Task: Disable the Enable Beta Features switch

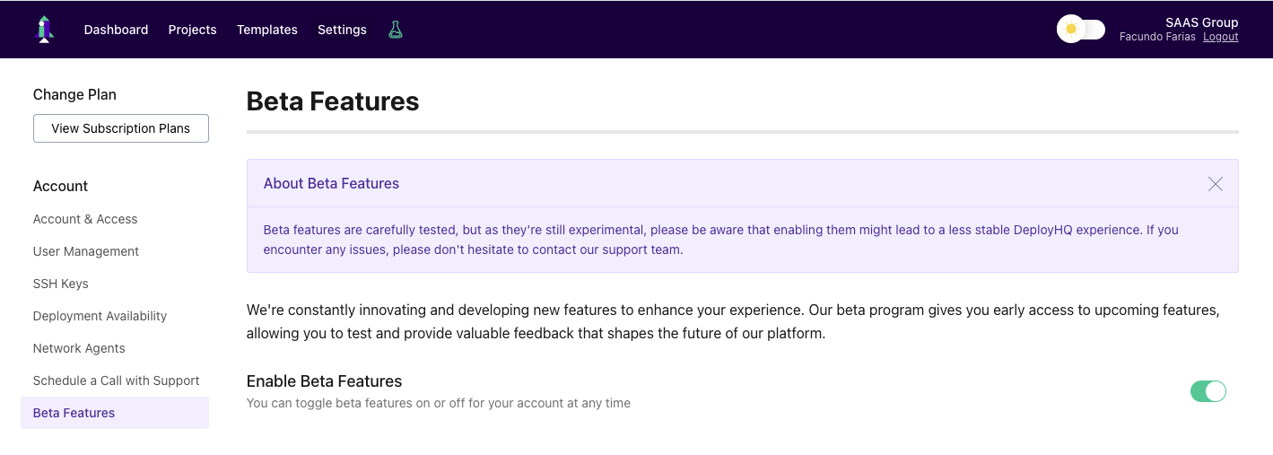Action: tap(1208, 391)
